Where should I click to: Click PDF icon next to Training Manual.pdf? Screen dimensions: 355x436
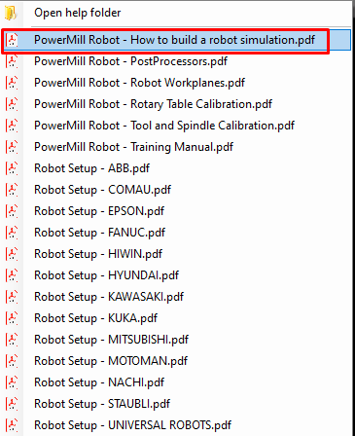pos(12,147)
